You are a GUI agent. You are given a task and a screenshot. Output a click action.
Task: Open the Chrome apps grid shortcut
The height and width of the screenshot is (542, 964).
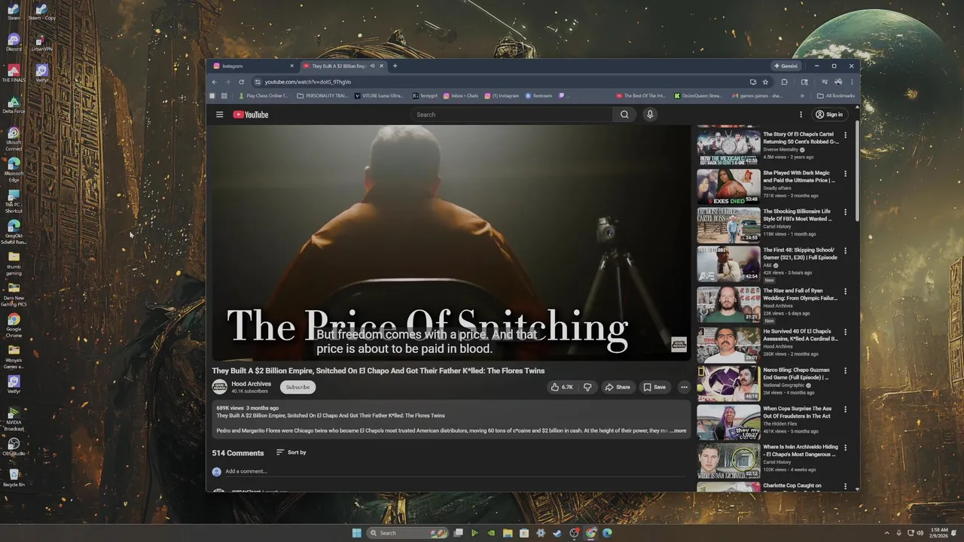click(223, 96)
